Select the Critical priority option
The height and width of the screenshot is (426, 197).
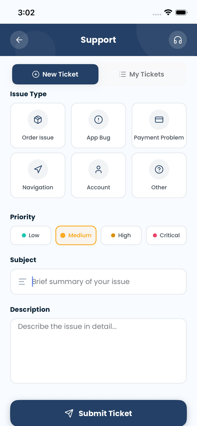click(166, 235)
